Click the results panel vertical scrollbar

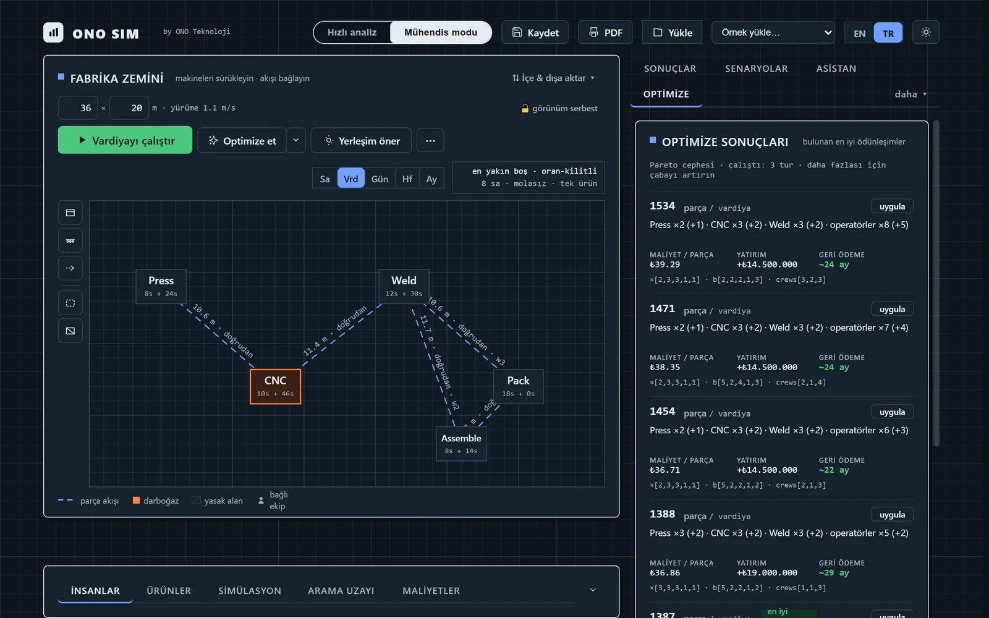(x=936, y=283)
